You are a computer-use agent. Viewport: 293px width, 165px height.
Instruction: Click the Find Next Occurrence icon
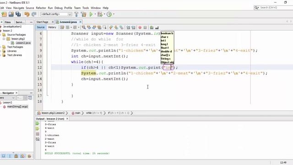[x=94, y=27]
